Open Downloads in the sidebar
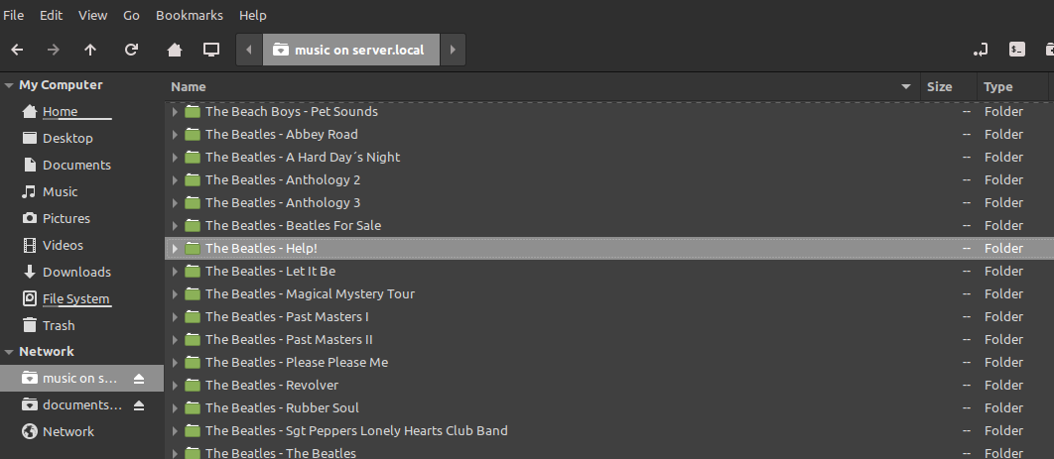 (76, 273)
